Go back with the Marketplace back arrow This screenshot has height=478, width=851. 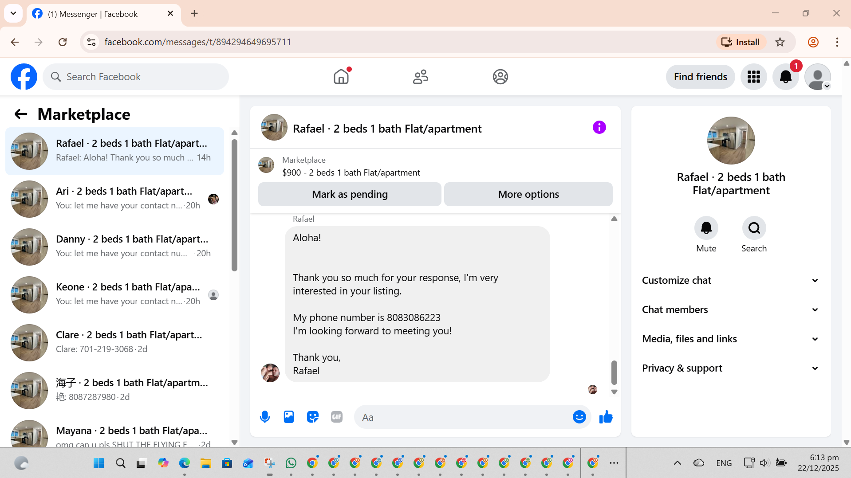pos(21,114)
